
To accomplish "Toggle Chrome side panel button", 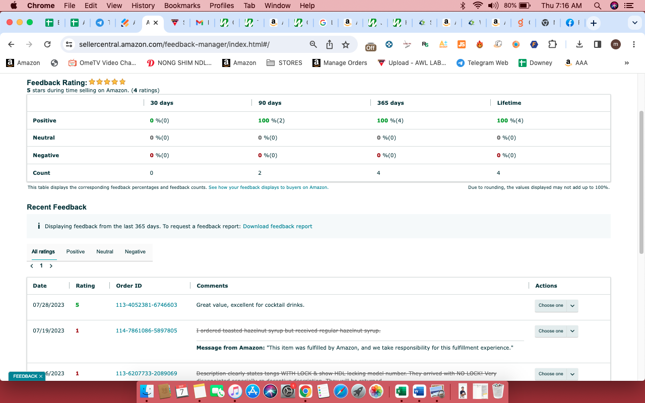I will [x=598, y=44].
